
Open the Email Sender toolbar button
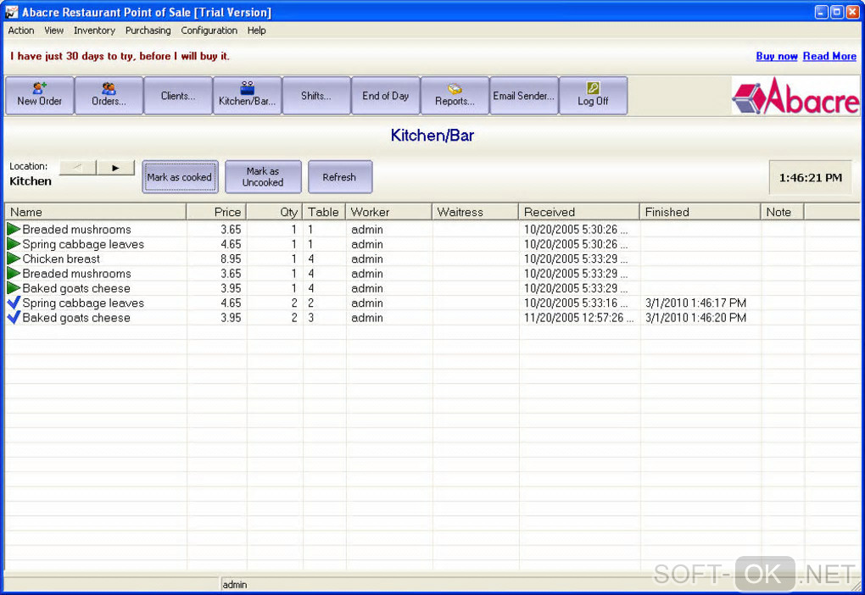(x=523, y=96)
